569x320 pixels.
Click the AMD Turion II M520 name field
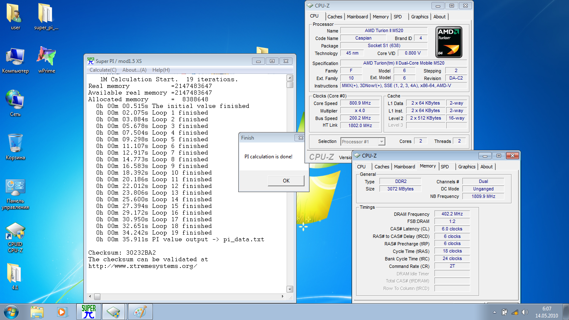coord(384,30)
